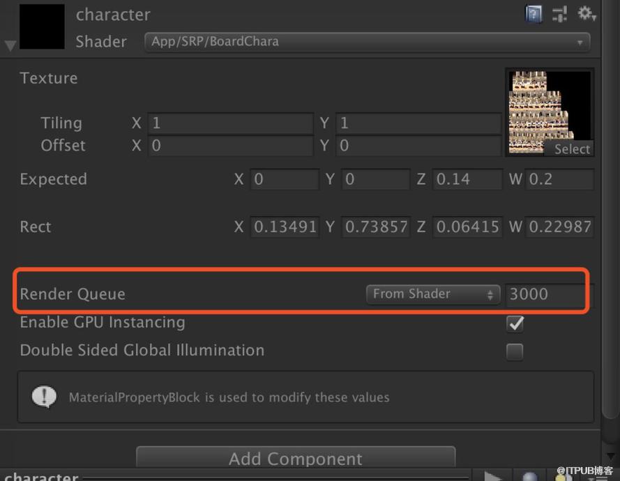This screenshot has width=620, height=481.
Task: Open the Render Queue From Shader dropdown
Action: pos(433,294)
